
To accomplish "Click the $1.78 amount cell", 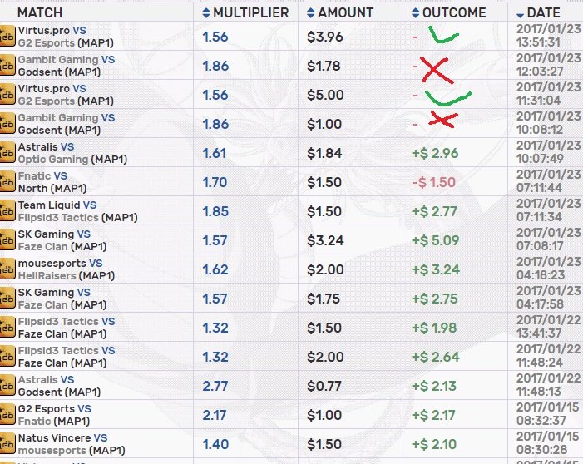I will pos(324,66).
